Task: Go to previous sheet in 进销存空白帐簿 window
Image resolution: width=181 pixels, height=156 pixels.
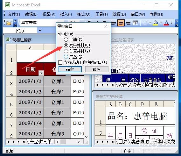Action: [102, 142]
